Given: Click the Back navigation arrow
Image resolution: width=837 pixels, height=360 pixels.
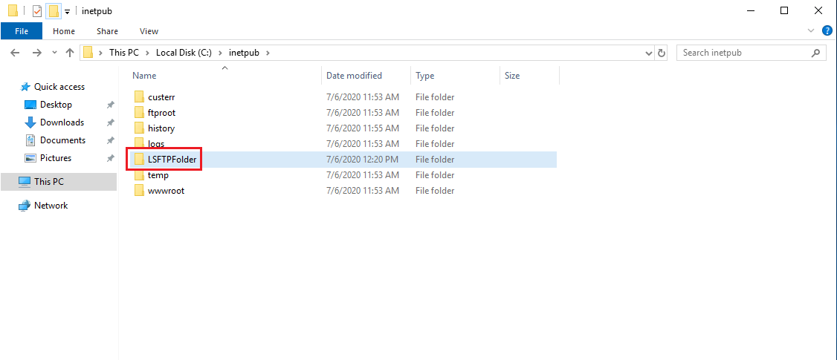Looking at the screenshot, I should 15,53.
